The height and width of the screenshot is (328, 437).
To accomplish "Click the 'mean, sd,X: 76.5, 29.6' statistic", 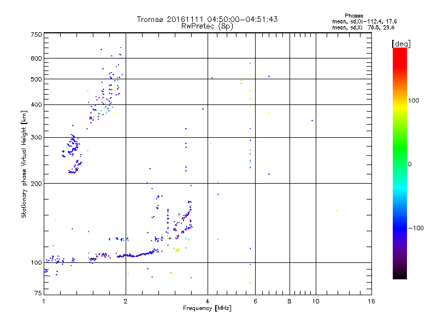I will point(363,27).
